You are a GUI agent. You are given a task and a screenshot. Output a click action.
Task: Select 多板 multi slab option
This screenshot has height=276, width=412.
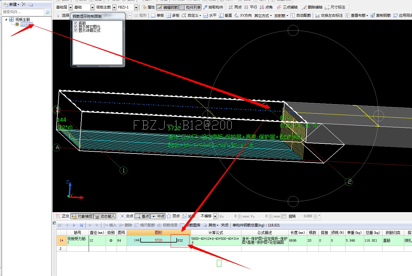[x=173, y=15]
